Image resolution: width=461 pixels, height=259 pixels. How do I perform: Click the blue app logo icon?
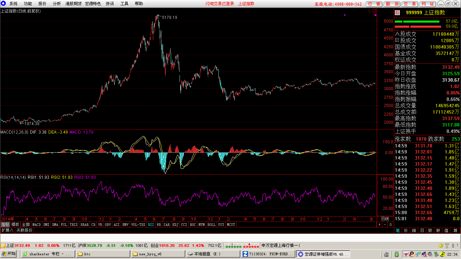(3, 4)
